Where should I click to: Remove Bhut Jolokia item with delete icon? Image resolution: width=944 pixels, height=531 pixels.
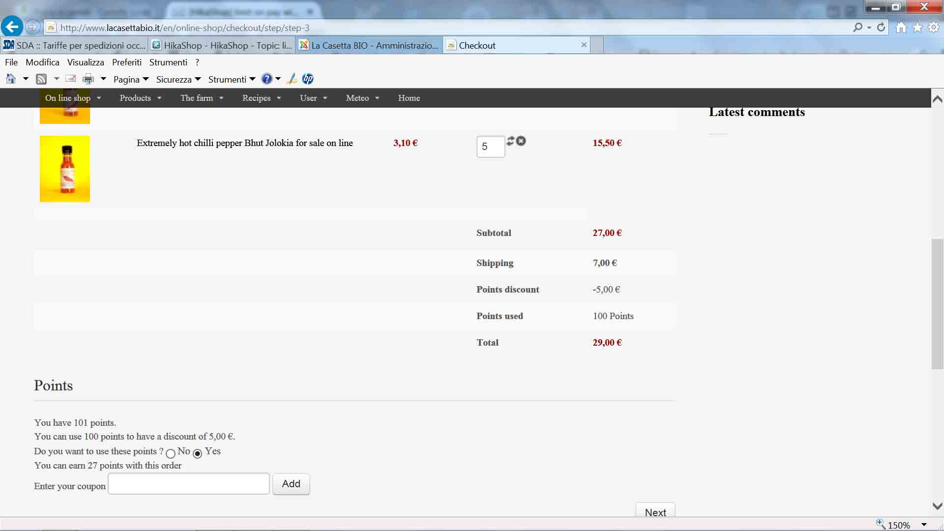pos(521,141)
